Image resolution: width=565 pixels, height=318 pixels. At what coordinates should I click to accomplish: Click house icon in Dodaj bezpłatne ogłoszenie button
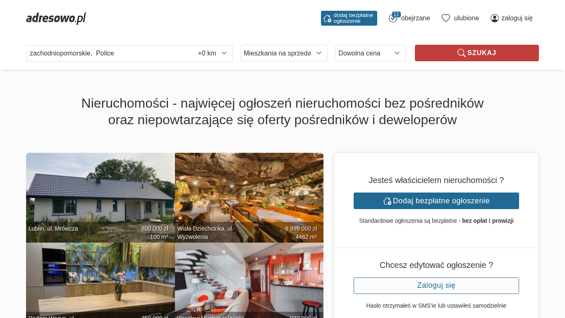tap(387, 201)
